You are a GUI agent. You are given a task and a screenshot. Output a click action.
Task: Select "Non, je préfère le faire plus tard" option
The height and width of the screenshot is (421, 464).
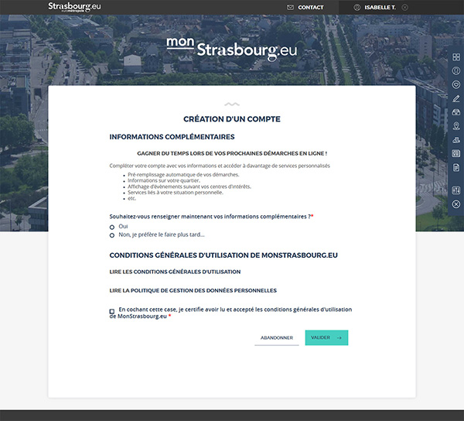tap(112, 235)
